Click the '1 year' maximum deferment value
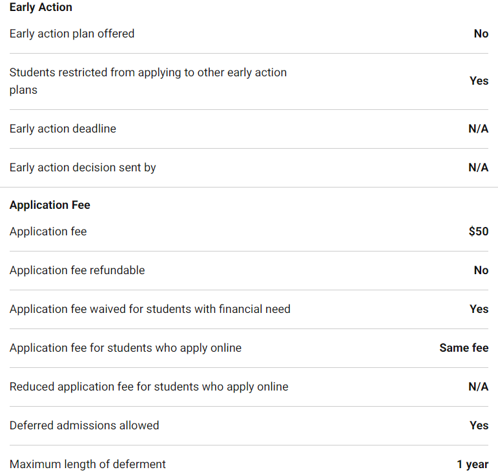This screenshot has height=472, width=498. (472, 464)
